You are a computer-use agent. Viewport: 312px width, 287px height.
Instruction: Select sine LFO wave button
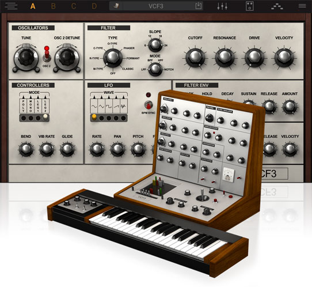click(94, 118)
